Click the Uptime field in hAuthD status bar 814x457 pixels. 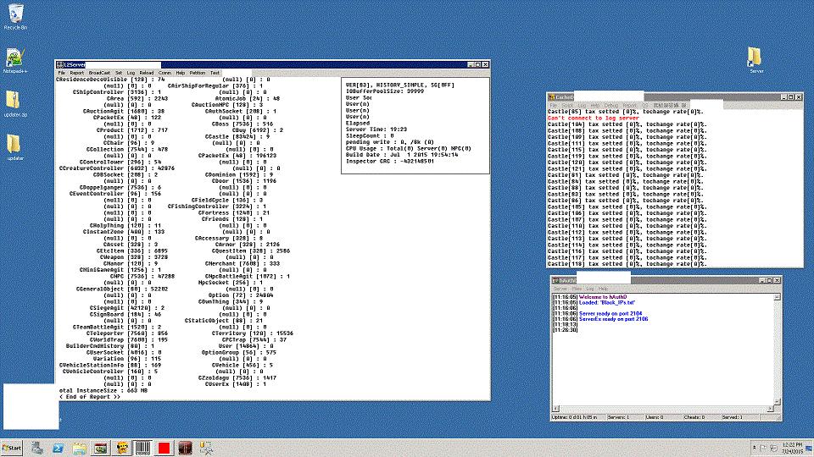[577, 417]
